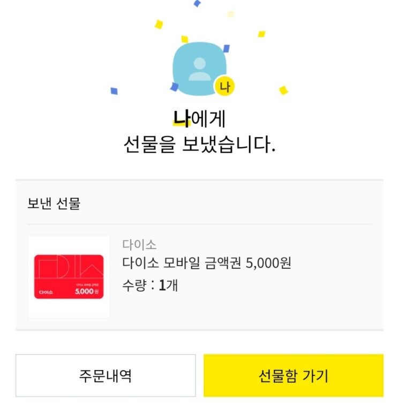This screenshot has width=398, height=408.
Task: Tap the yellow 나 badge on avatar
Action: 224,86
